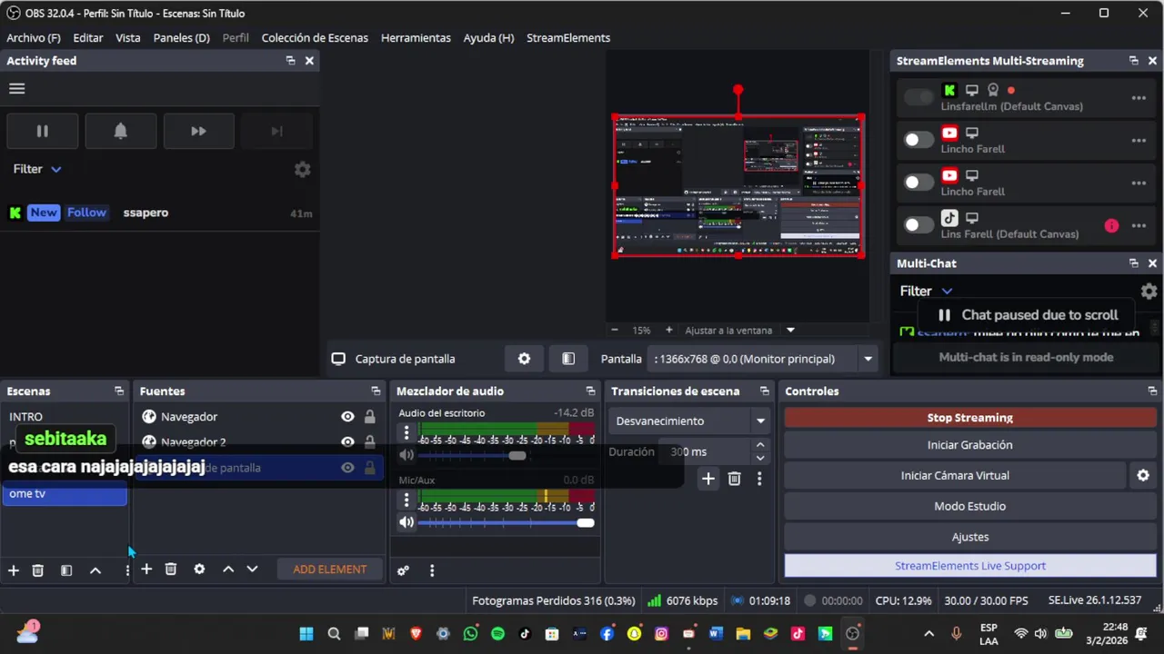Move the source down

click(x=252, y=570)
